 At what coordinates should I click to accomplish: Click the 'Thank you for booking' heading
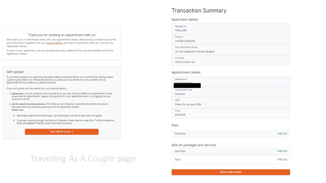click(x=62, y=35)
